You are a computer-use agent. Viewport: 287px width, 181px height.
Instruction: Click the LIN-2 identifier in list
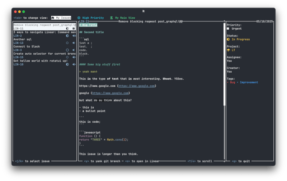(x=18, y=36)
